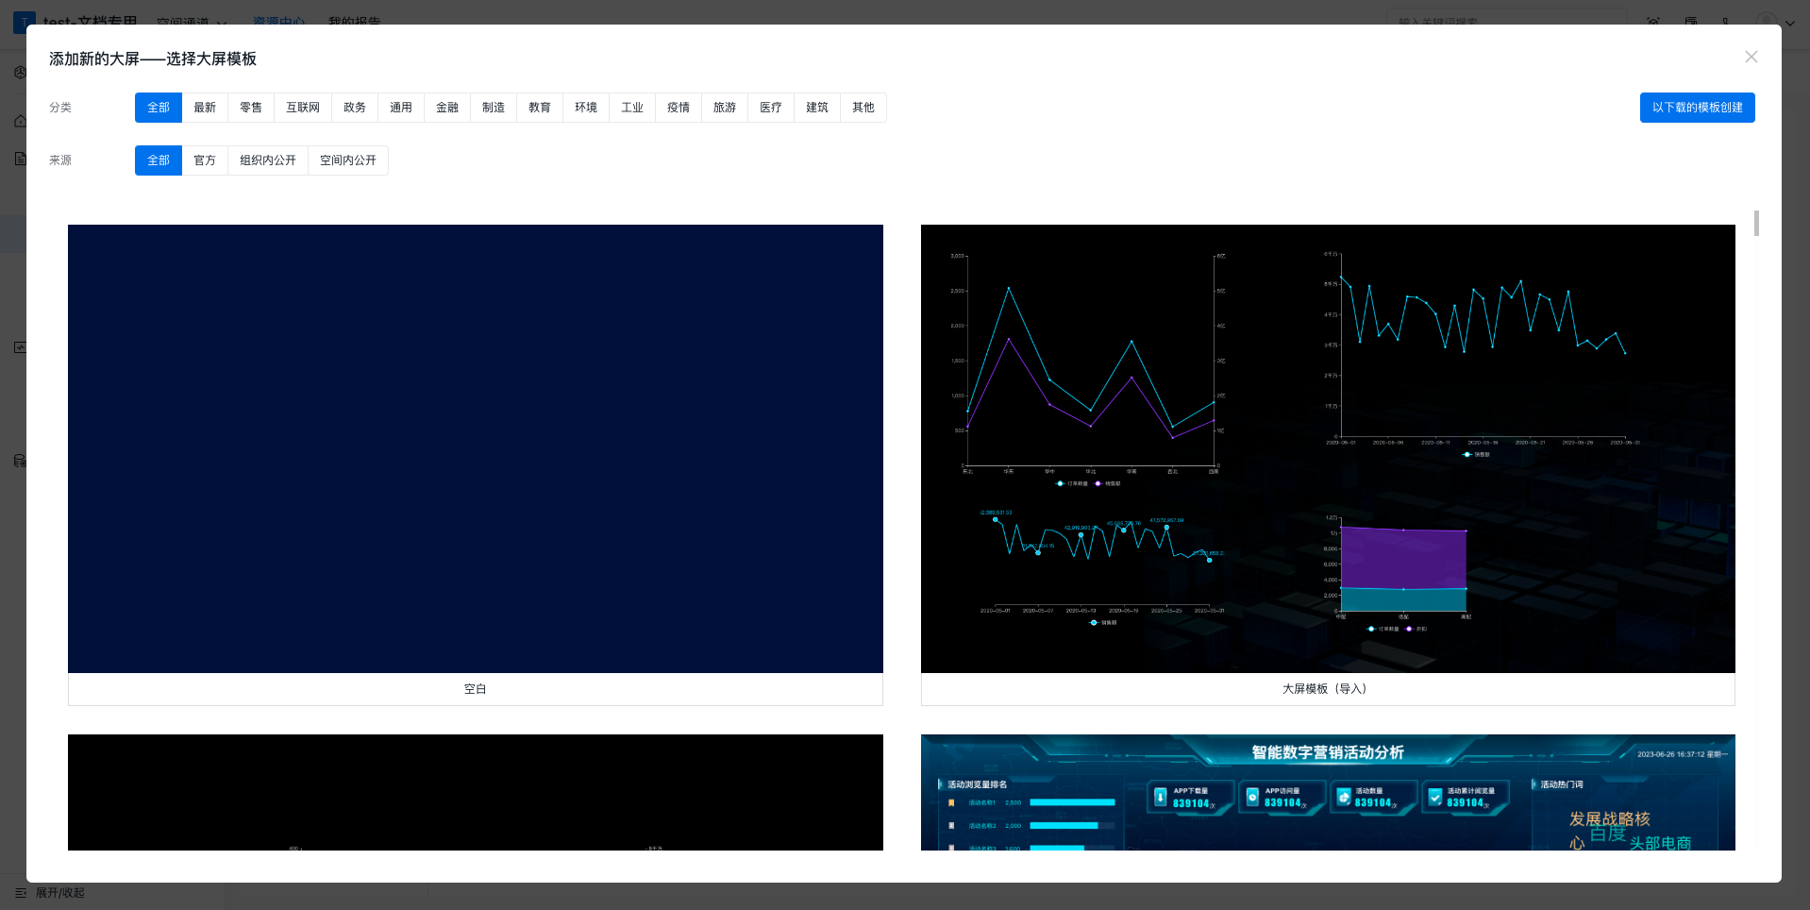Filter source by 组织内公开
This screenshot has height=910, width=1810.
click(268, 160)
